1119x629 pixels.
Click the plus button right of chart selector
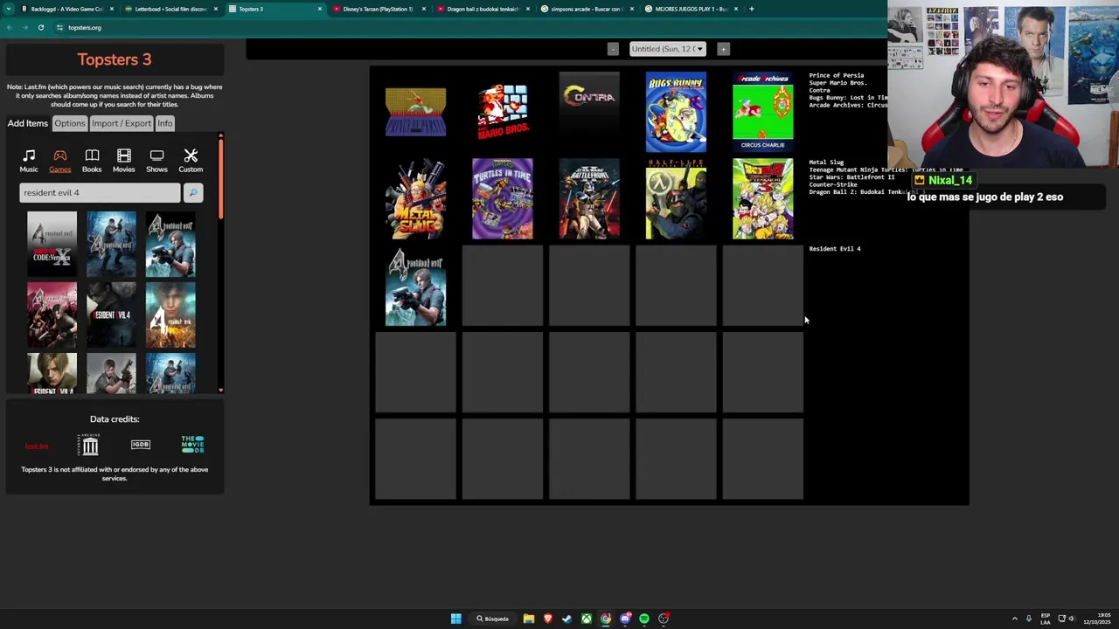[x=723, y=49]
